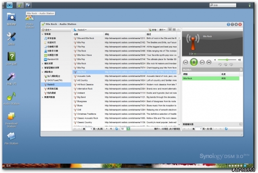This screenshot has width=258, height=173.
Task: Open the quick wizard wand desktop icon
Action: click(11, 79)
